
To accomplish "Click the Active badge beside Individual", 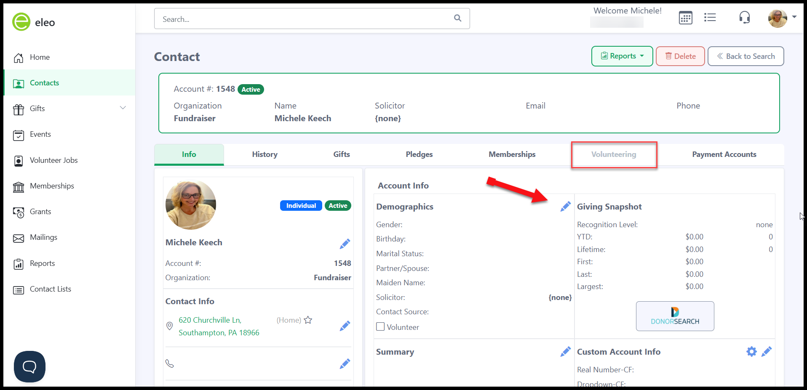I will click(x=338, y=206).
